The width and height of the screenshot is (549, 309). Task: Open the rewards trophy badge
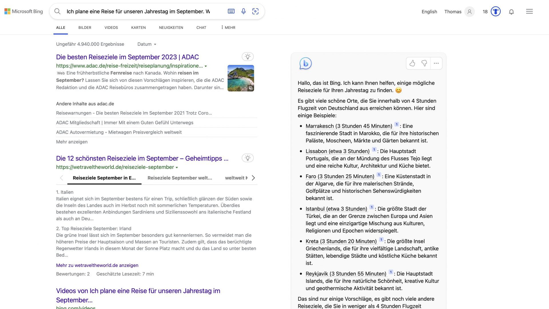(496, 11)
